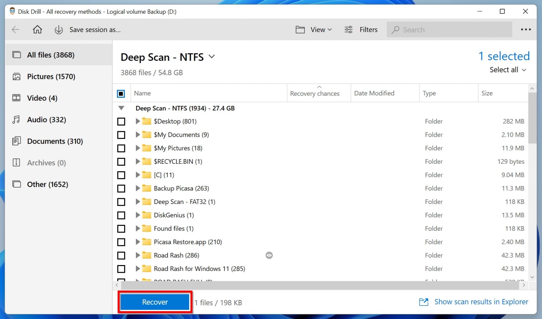
Task: Click the Recover button
Action: pos(155,302)
